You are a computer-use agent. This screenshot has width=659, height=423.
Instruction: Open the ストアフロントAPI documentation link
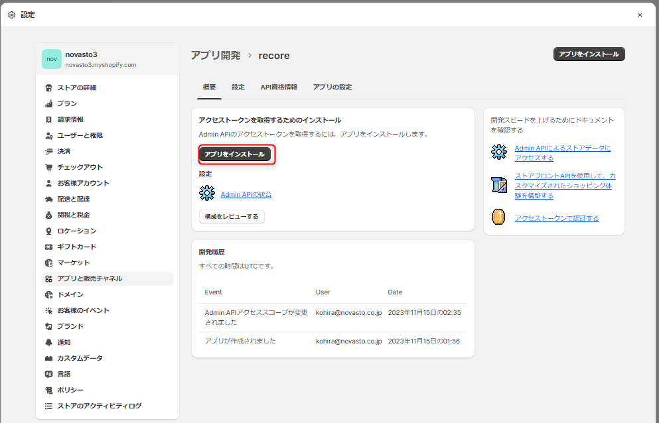[565, 186]
